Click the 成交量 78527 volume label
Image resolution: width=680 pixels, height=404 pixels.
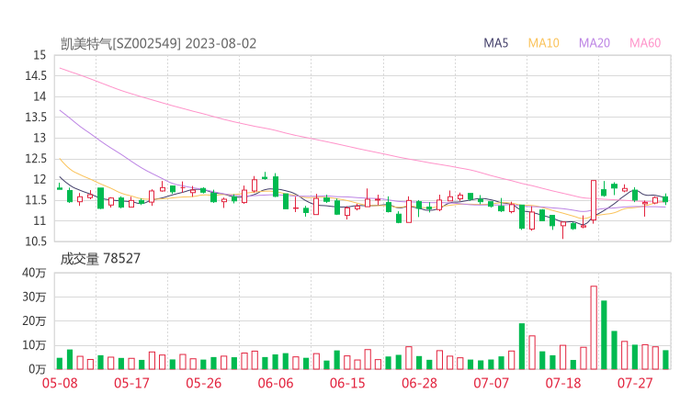100,258
